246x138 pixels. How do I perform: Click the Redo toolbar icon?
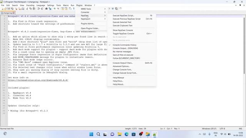42,8
